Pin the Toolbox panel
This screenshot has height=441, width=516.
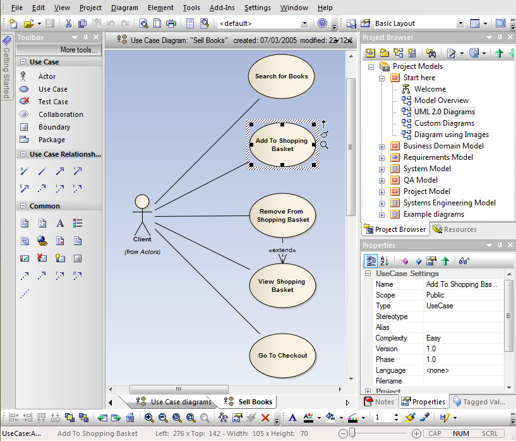(x=85, y=37)
